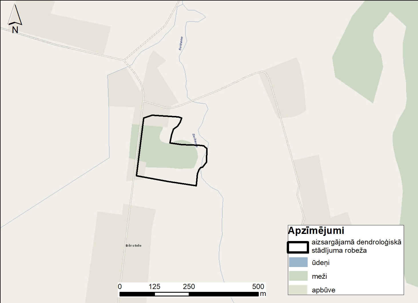Click the apbūve legend label
Image resolution: width=418 pixels, height=303 pixels.
[x=323, y=290]
